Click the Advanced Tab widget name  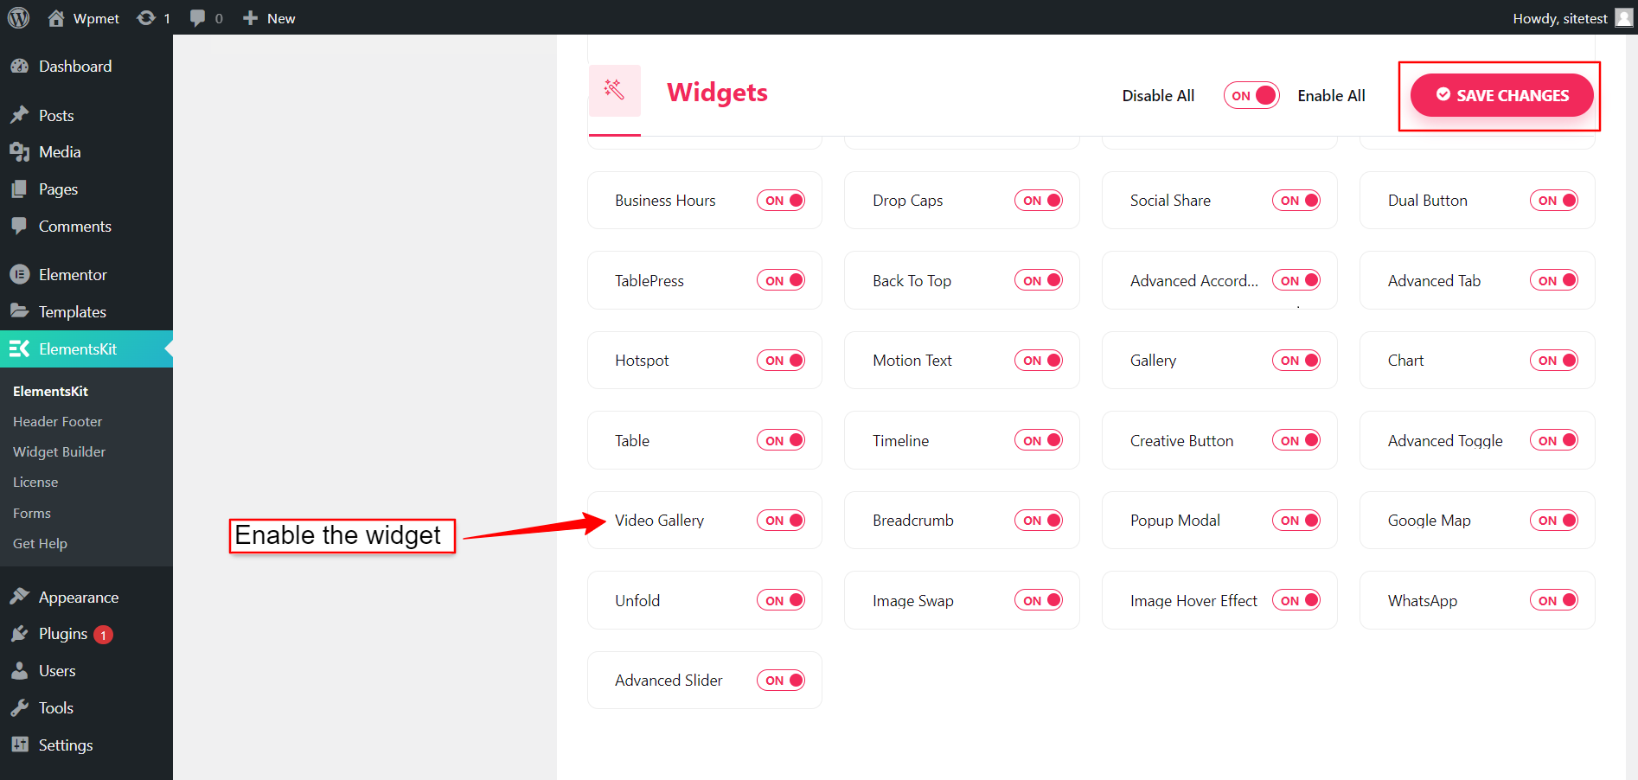[1434, 281]
